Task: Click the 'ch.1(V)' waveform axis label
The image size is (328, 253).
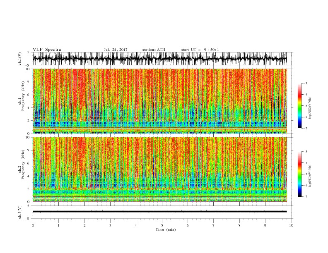Action: [x=20, y=59]
